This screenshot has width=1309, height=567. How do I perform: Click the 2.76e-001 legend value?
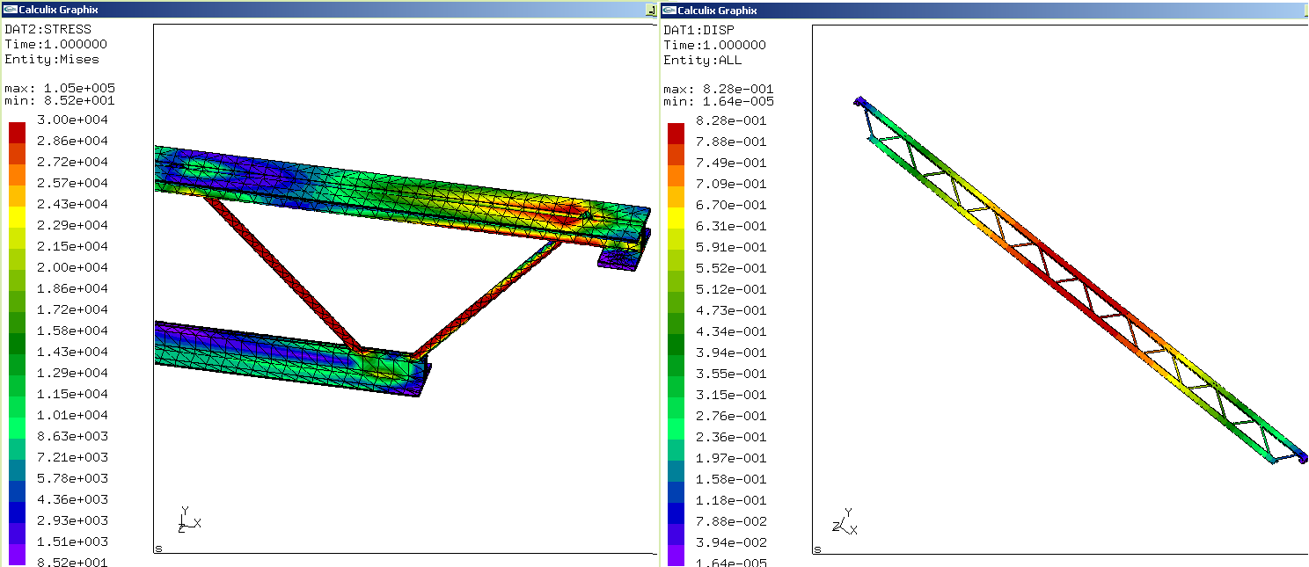point(729,416)
